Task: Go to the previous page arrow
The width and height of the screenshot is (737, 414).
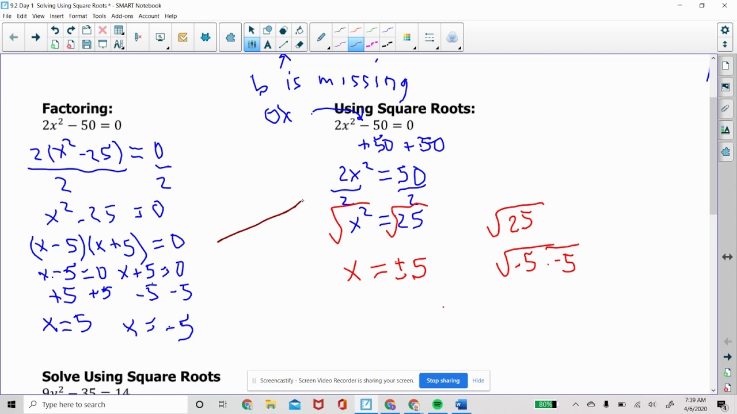Action: [14, 37]
